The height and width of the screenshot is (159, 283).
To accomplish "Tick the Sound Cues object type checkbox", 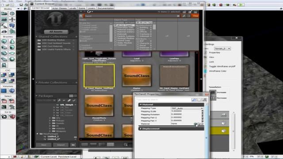I will (115, 41).
